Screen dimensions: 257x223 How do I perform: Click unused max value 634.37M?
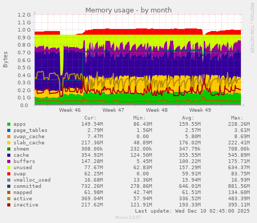(239, 168)
